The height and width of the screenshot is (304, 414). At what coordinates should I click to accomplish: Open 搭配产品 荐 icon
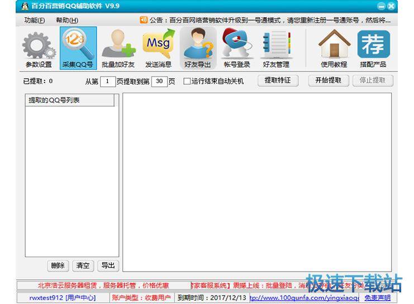373,49
